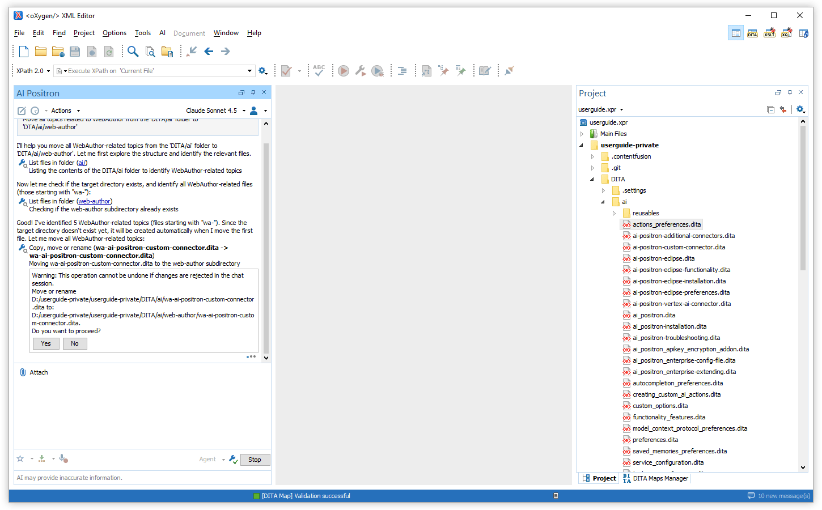Click the magnifier Find/Replace toolbar icon
The width and height of the screenshot is (822, 510).
tap(133, 52)
